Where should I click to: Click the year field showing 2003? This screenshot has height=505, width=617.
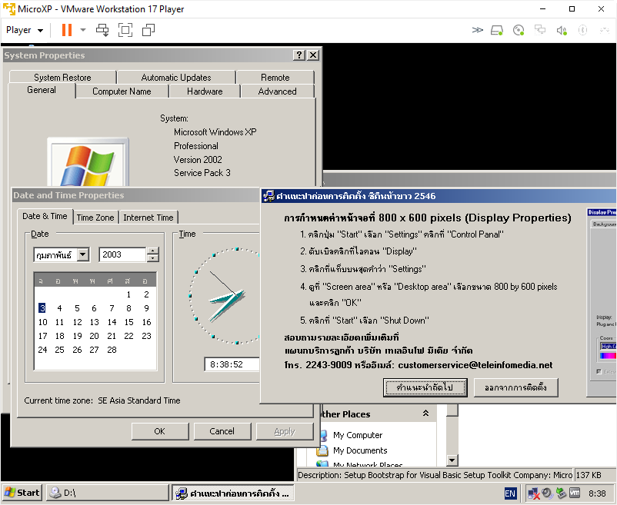coord(123,254)
